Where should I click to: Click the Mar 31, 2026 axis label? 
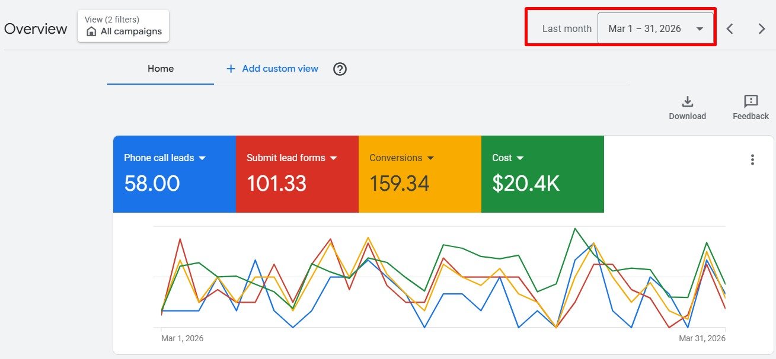click(702, 338)
